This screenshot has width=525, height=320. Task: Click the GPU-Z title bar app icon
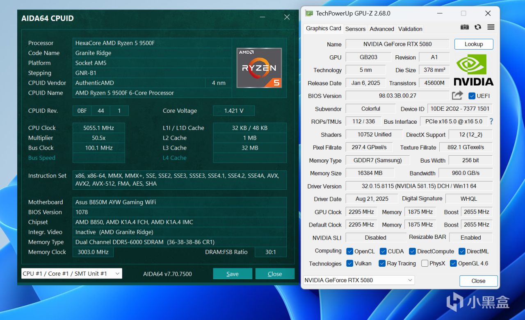309,14
